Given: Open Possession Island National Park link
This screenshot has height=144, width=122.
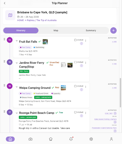Looking at the screenshot, I should pos(104,128).
